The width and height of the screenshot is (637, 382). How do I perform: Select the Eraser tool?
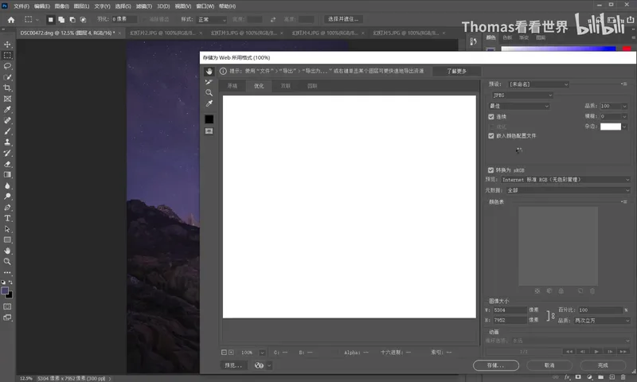coord(7,164)
